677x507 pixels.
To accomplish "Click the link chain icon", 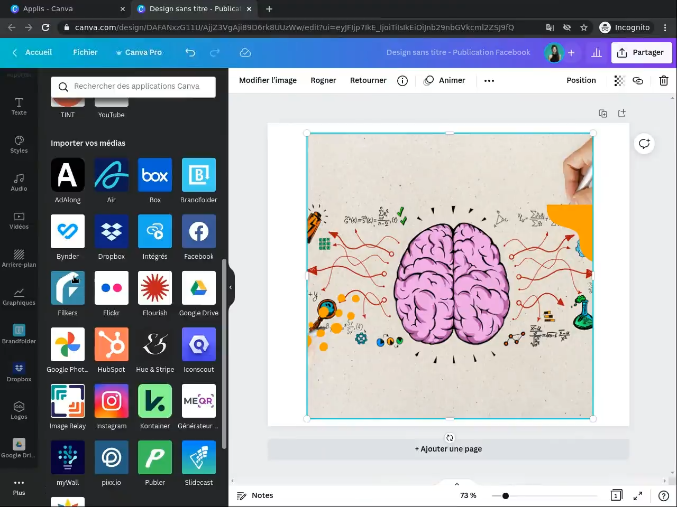I will [638, 80].
